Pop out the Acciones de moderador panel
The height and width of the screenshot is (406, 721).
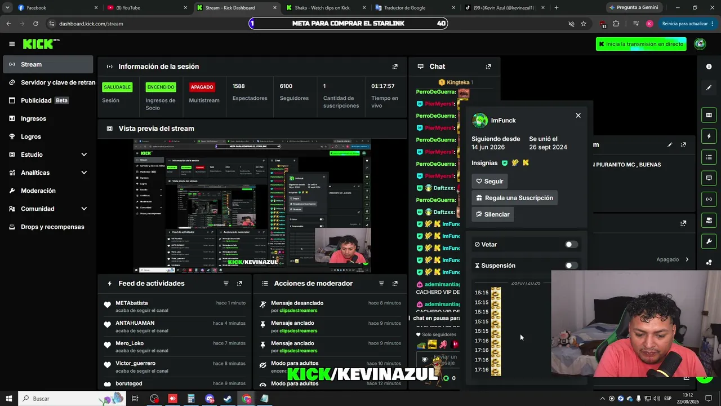[395, 284]
